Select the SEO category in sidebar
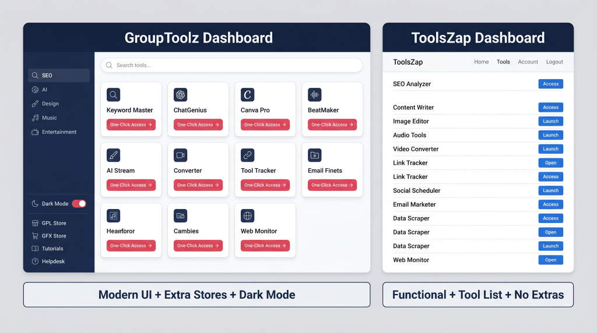Screen dimensions: 597x333 (x=59, y=75)
